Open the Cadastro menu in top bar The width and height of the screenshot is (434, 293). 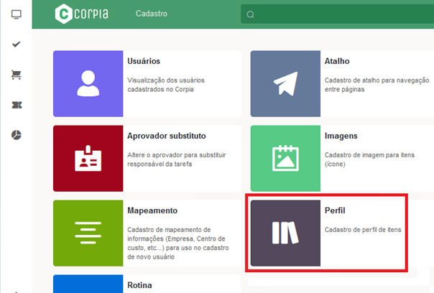pyautogui.click(x=152, y=14)
